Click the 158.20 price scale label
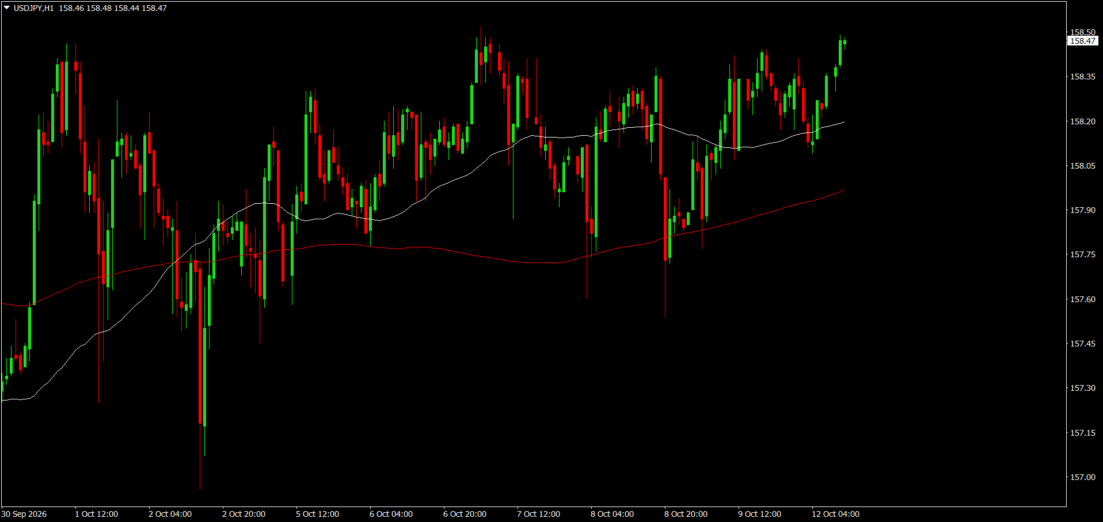1103x522 pixels. click(x=1083, y=121)
